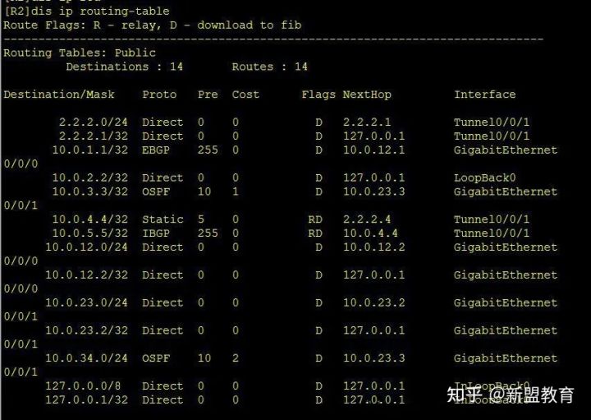Select the 10.0.4.4/32 static route destination

point(89,219)
